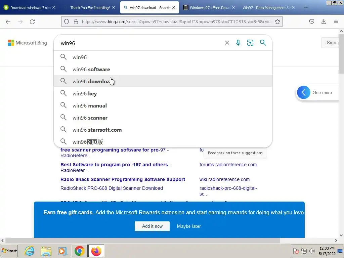This screenshot has width=344, height=258.
Task: Click the horizontal scrollbar right arrow
Action: point(336,241)
